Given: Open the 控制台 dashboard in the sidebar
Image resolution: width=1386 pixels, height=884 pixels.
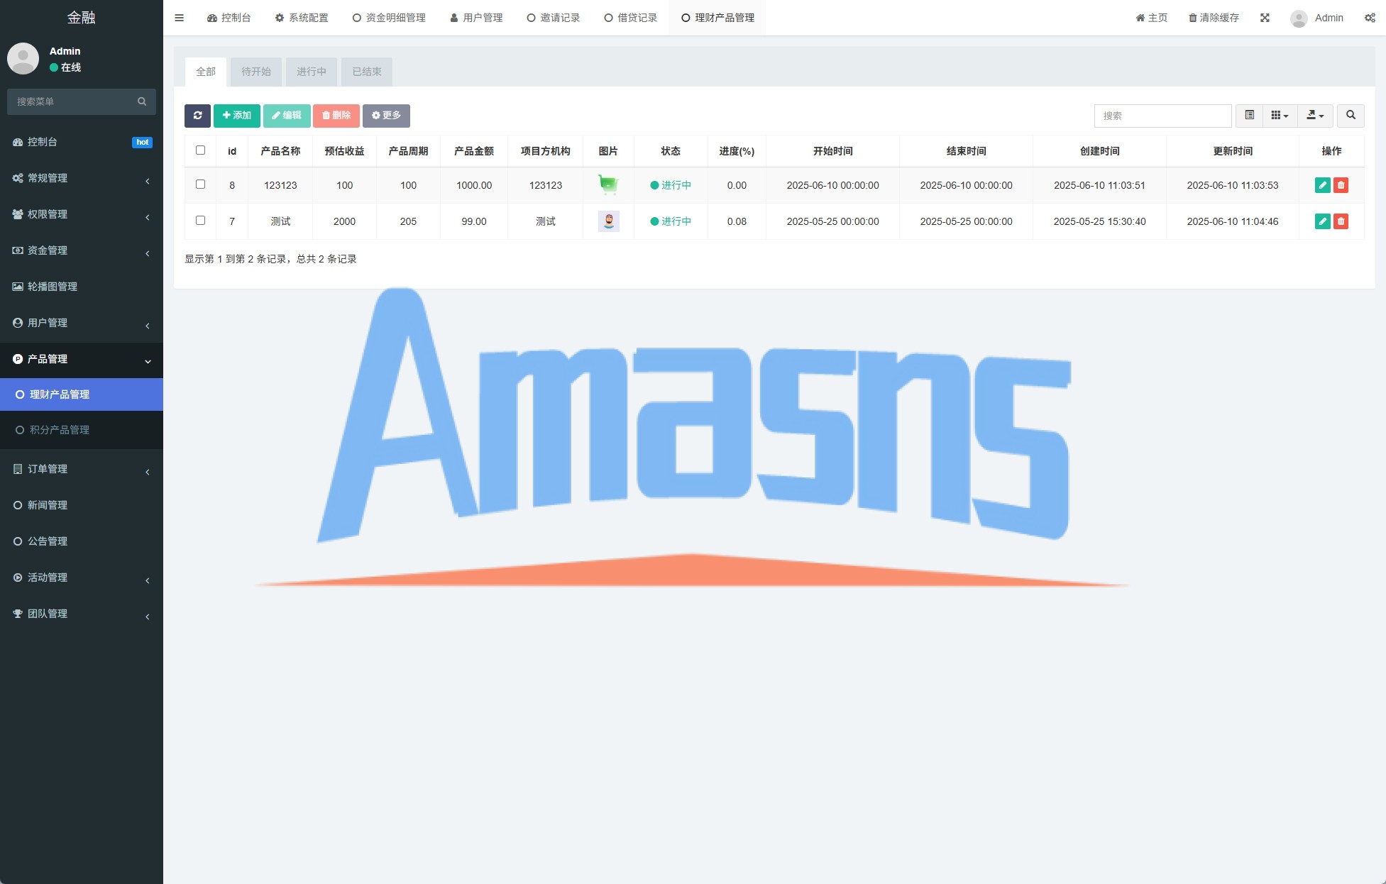Looking at the screenshot, I should click(82, 142).
